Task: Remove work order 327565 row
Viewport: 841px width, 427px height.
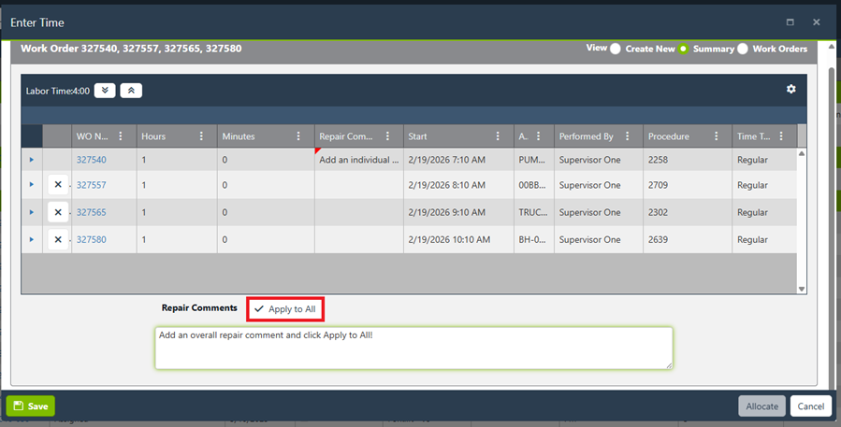Action: coord(58,212)
